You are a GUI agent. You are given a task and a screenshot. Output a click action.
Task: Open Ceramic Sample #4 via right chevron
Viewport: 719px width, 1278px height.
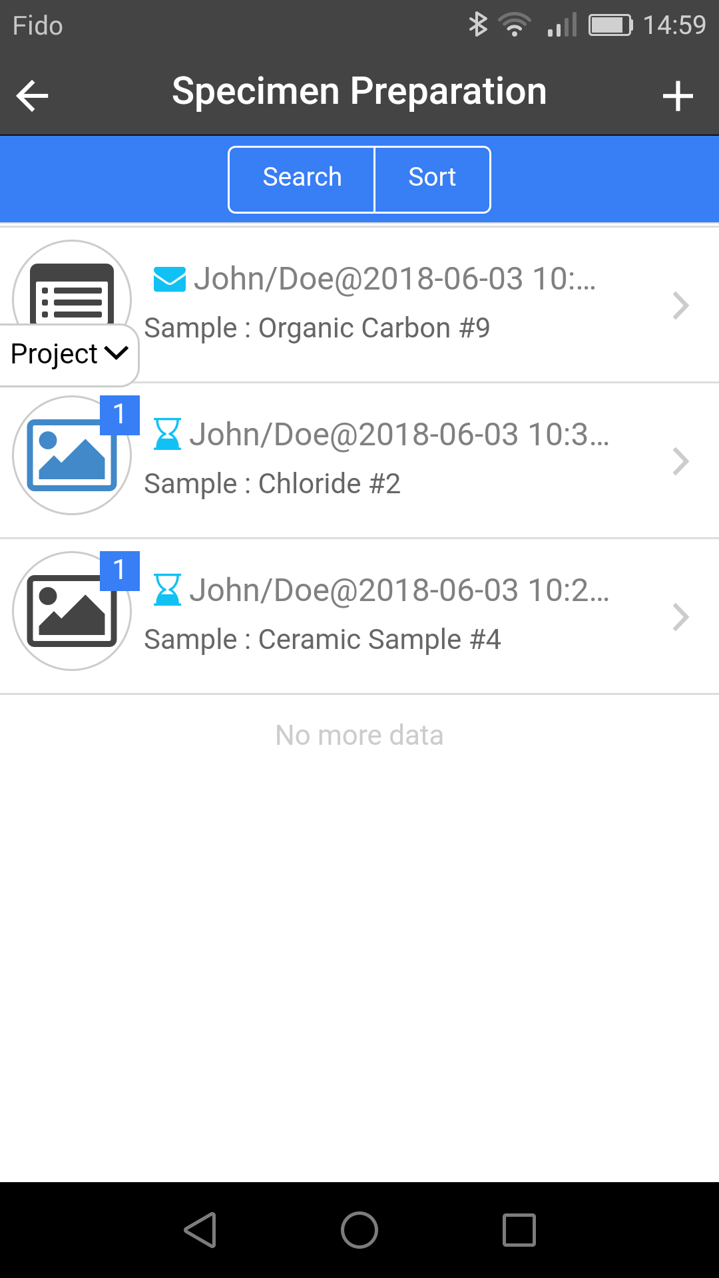coord(680,617)
